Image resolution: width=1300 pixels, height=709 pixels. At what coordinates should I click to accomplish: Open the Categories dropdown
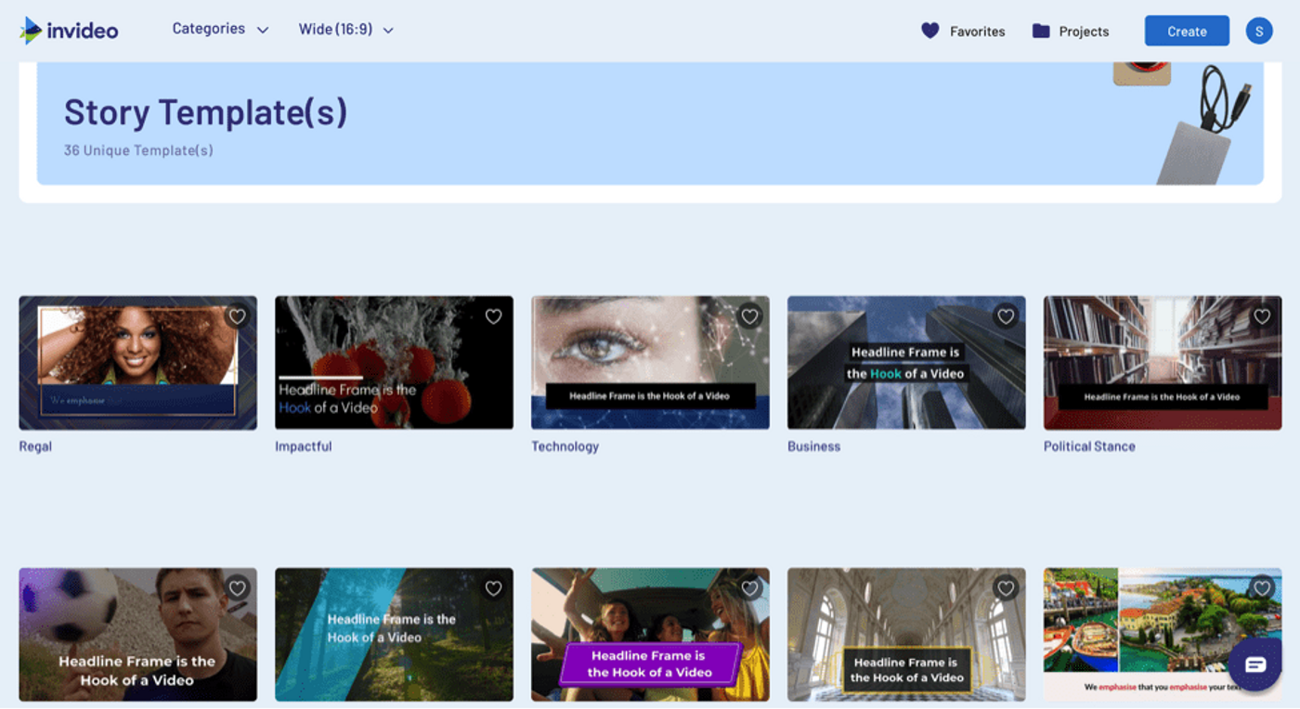tap(220, 29)
